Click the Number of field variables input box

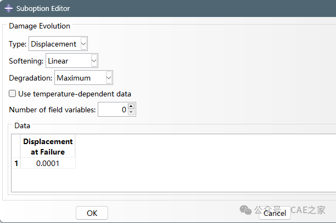click(113, 110)
